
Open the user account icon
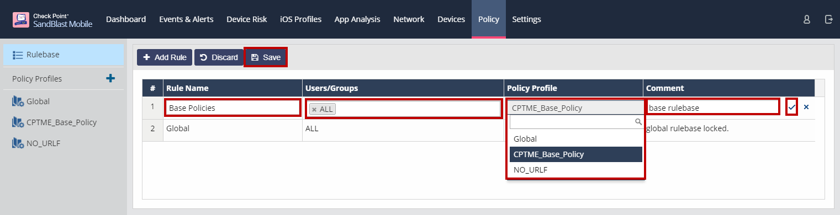(807, 19)
